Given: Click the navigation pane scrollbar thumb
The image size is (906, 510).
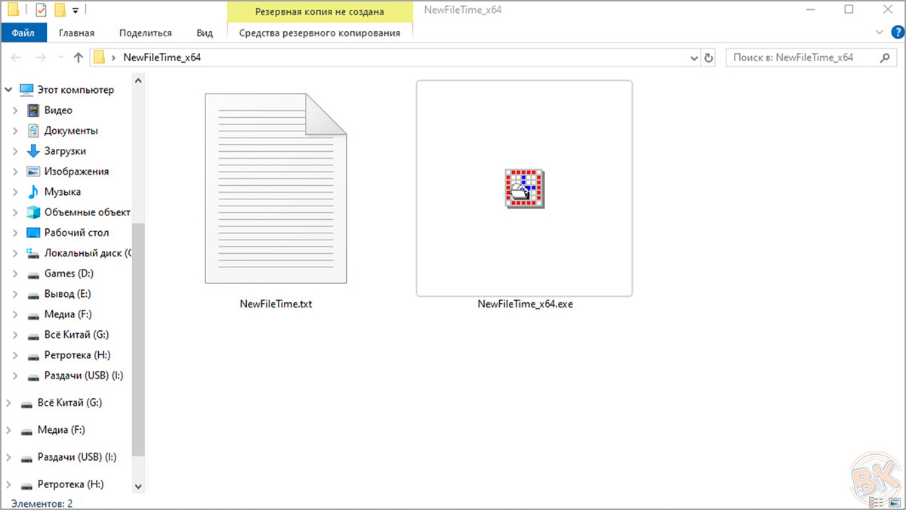Looking at the screenshot, I should click(x=137, y=339).
